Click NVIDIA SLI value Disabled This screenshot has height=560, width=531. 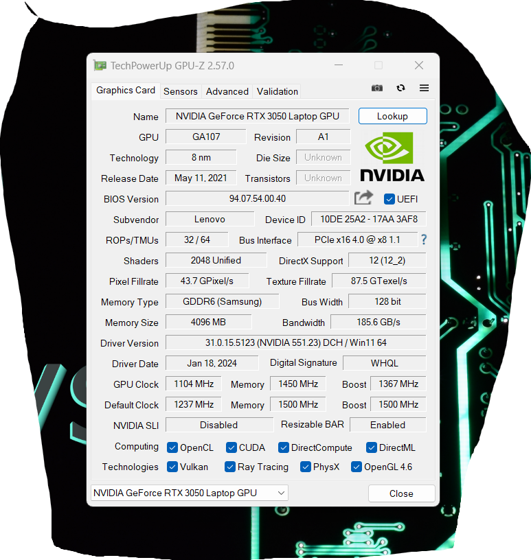[x=219, y=425]
